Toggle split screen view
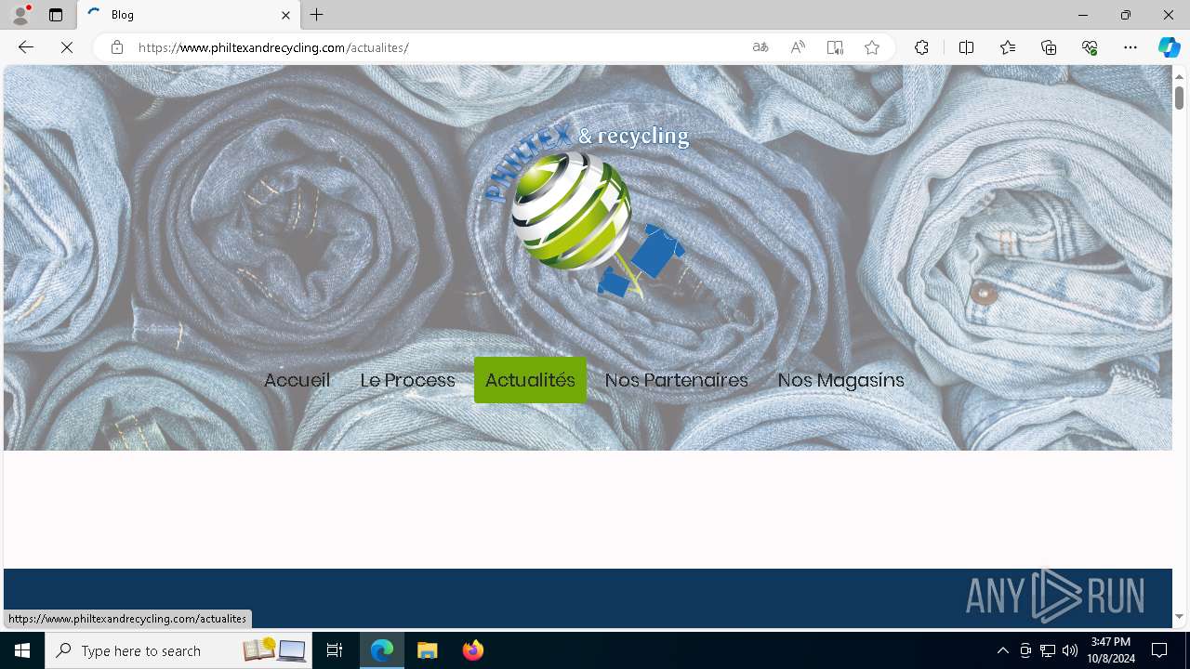Screen dimensions: 1190x669 click(966, 47)
